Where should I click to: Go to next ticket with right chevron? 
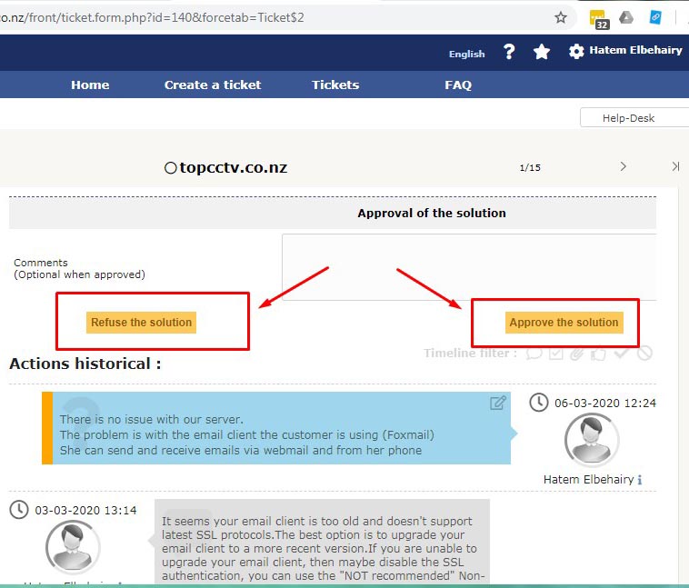click(623, 166)
